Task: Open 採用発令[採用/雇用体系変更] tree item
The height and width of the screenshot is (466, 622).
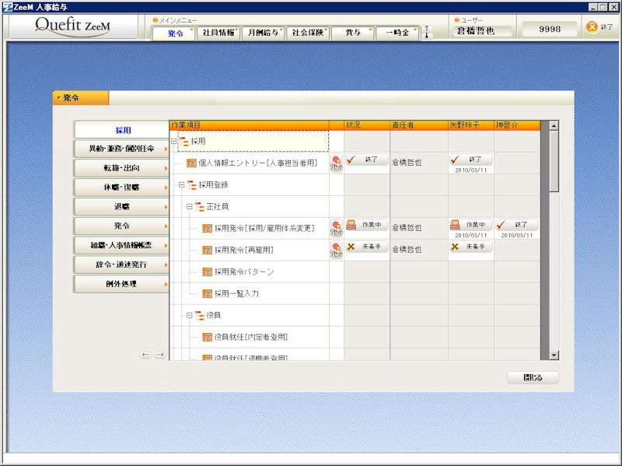Action: point(264,229)
